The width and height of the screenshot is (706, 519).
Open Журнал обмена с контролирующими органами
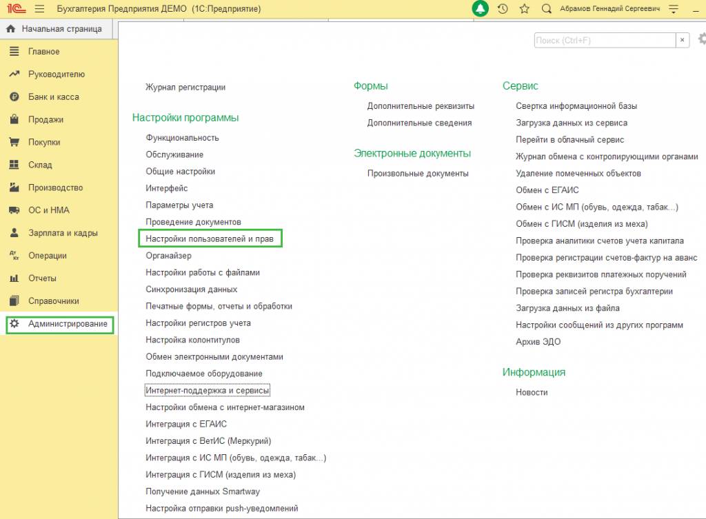[607, 156]
